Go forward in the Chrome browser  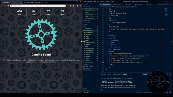pyautogui.click(x=5, y=6)
